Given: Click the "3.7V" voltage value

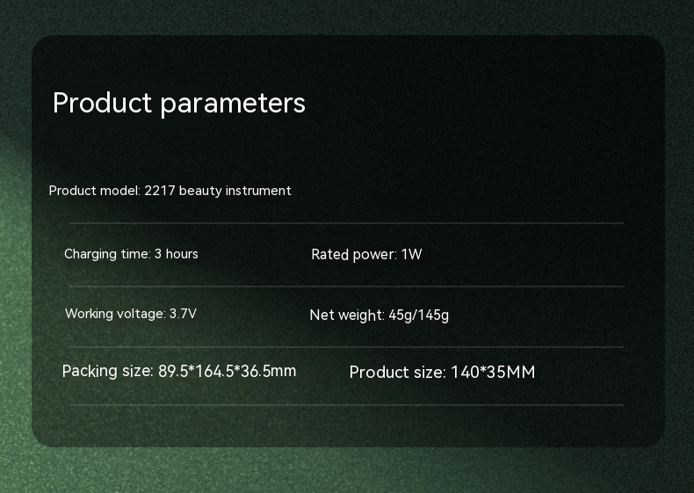Looking at the screenshot, I should click(183, 314).
